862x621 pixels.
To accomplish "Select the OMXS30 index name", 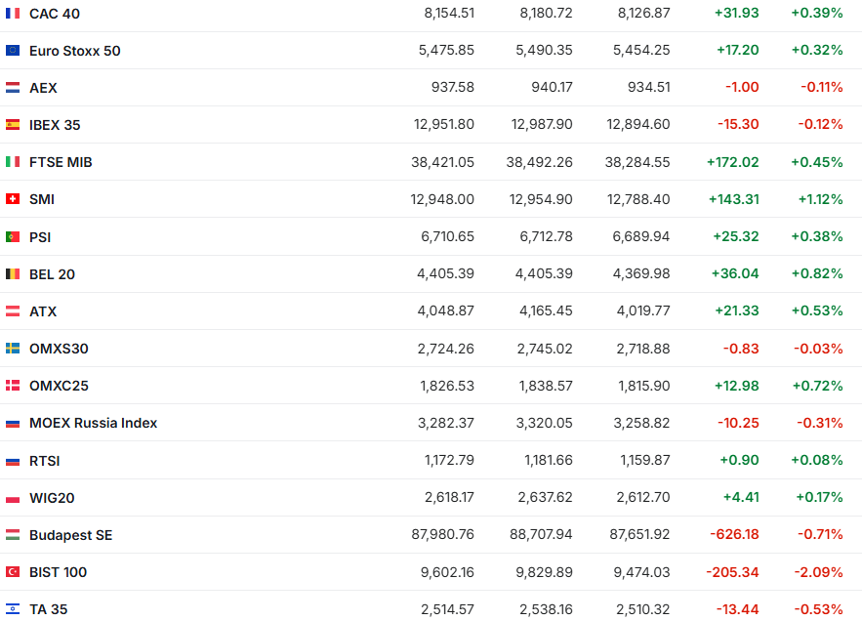I will [59, 349].
